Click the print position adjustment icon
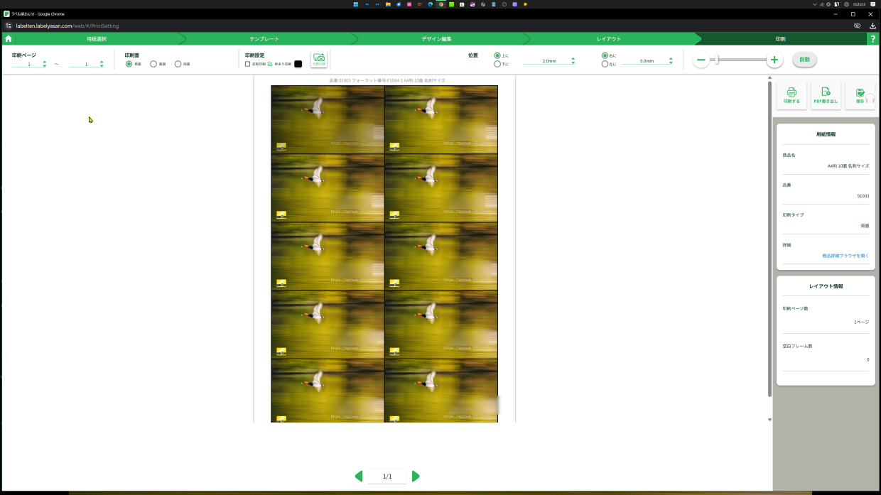Image resolution: width=881 pixels, height=495 pixels. (x=319, y=60)
